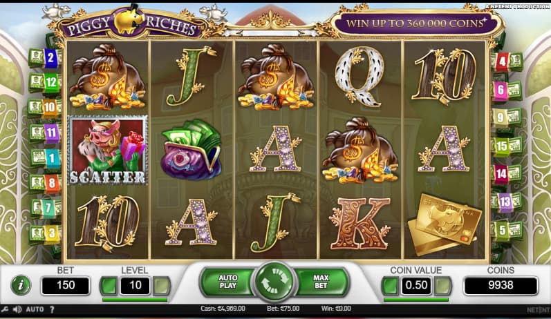Click the gold credit card symbol
This screenshot has height=319, width=551.
click(444, 224)
